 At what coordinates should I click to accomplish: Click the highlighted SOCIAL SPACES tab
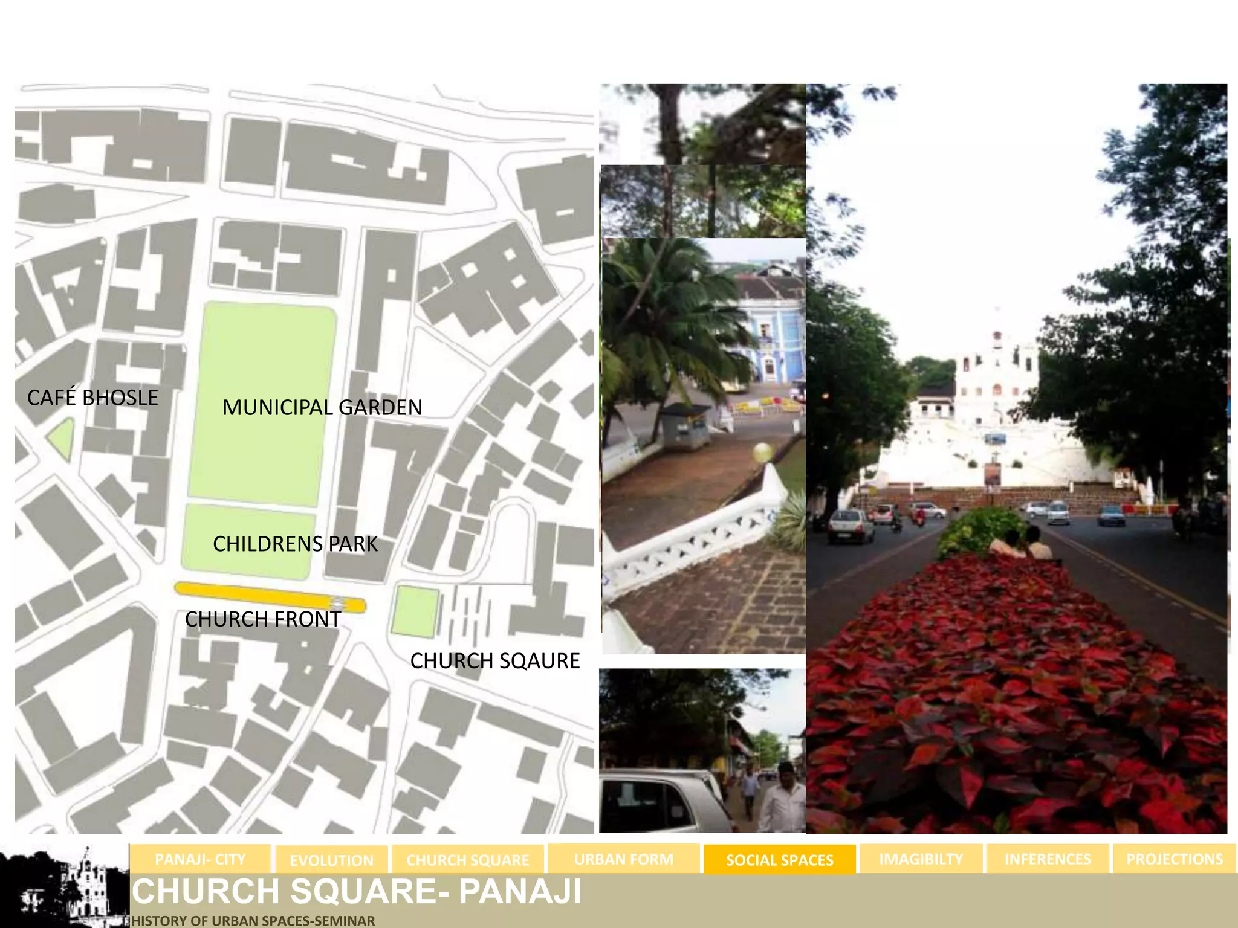(780, 859)
